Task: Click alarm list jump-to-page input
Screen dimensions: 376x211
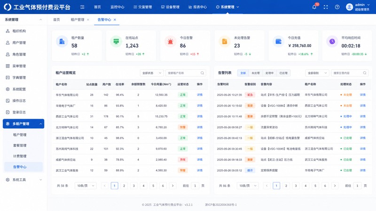Action: pos(357,186)
